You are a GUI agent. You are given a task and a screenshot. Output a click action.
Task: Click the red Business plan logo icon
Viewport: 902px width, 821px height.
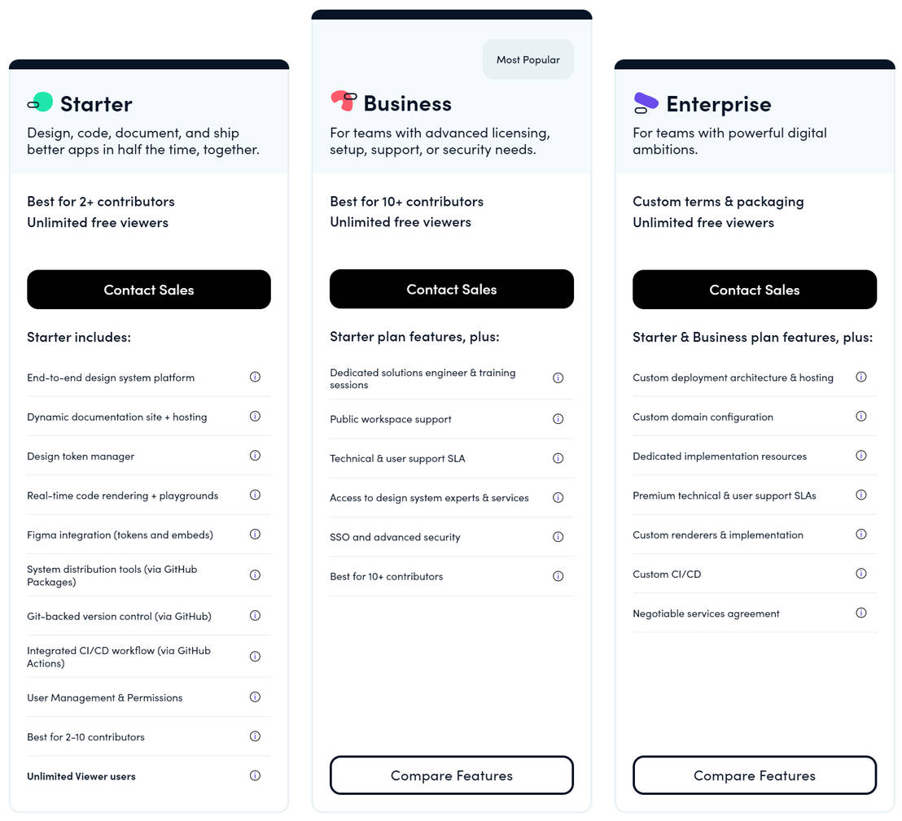click(x=343, y=102)
